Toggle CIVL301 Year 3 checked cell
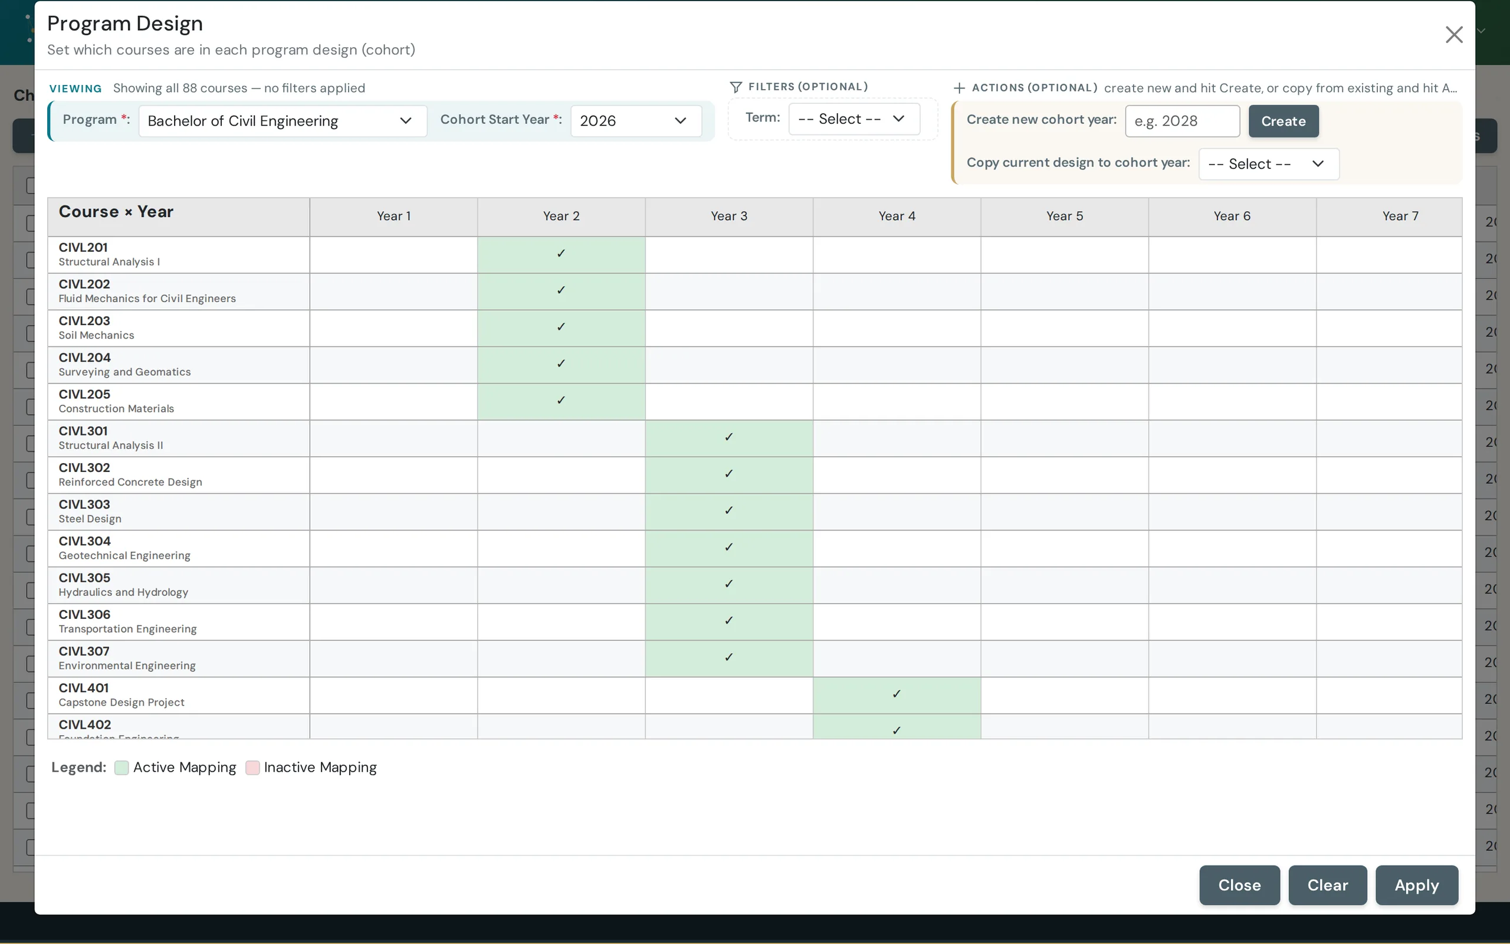This screenshot has width=1510, height=944. click(x=729, y=438)
